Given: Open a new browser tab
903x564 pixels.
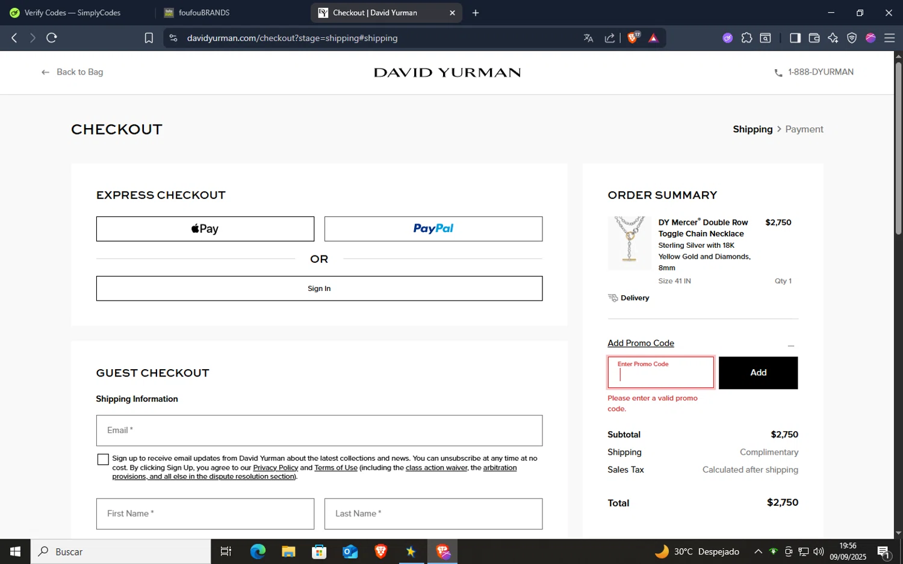Looking at the screenshot, I should pyautogui.click(x=476, y=13).
